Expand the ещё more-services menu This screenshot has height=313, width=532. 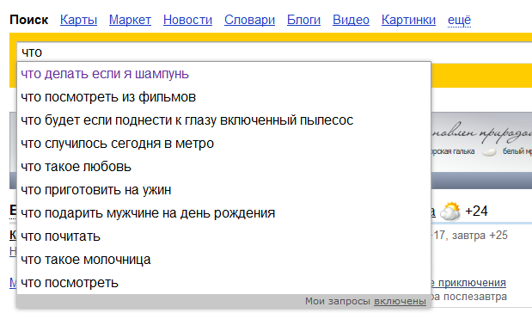point(459,20)
